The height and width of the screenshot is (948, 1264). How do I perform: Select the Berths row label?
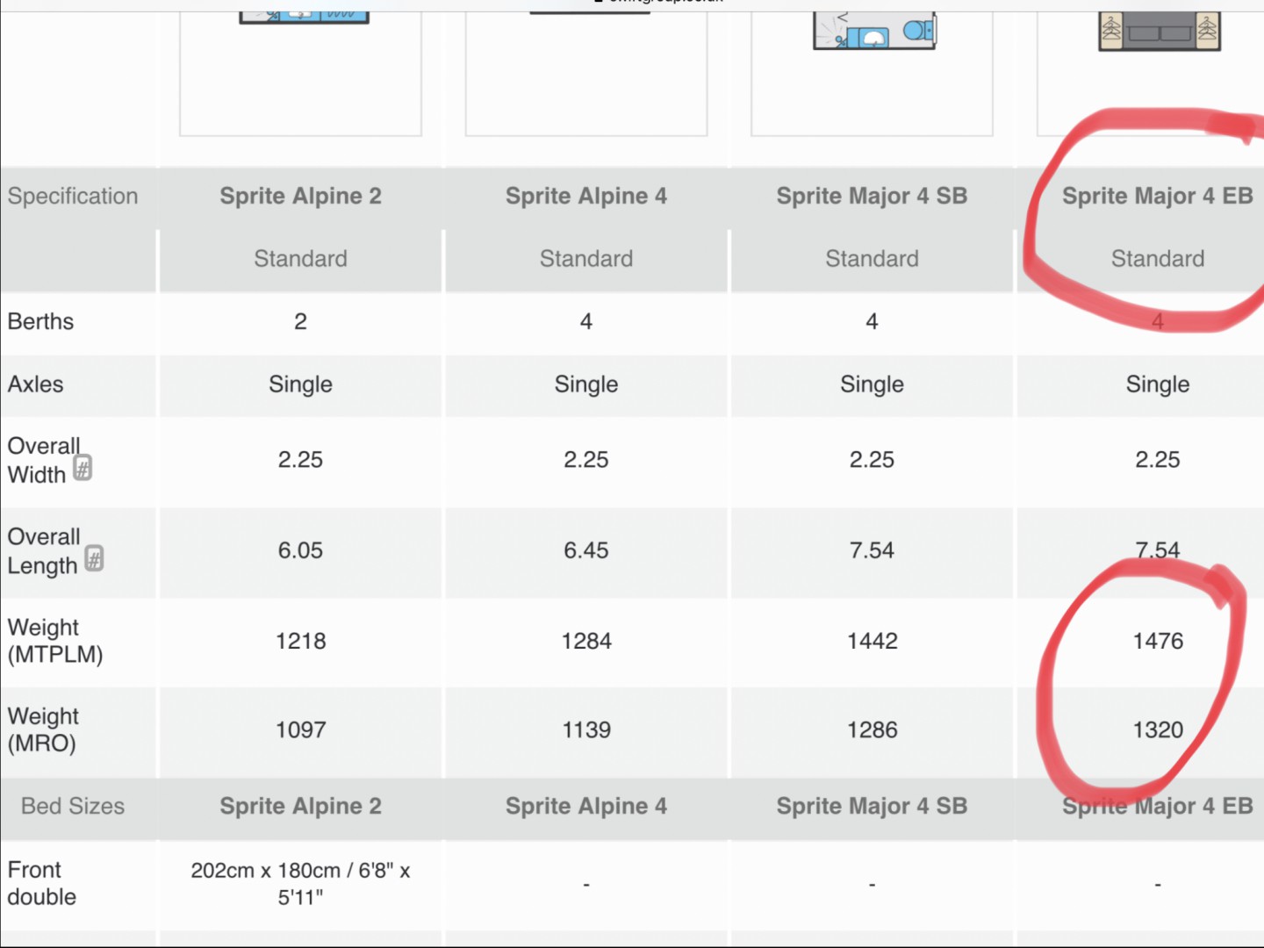[x=40, y=321]
